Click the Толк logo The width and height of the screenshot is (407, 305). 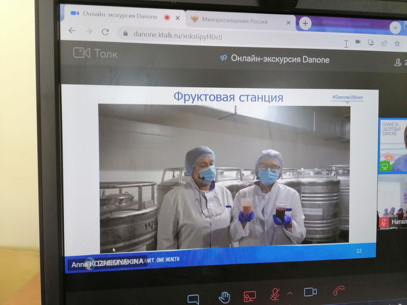click(95, 53)
